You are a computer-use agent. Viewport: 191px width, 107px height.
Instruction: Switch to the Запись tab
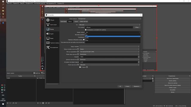coord(70,21)
